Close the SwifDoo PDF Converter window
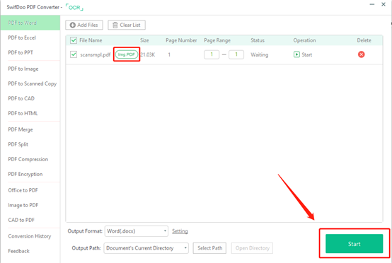The width and height of the screenshot is (392, 263). tap(384, 4)
